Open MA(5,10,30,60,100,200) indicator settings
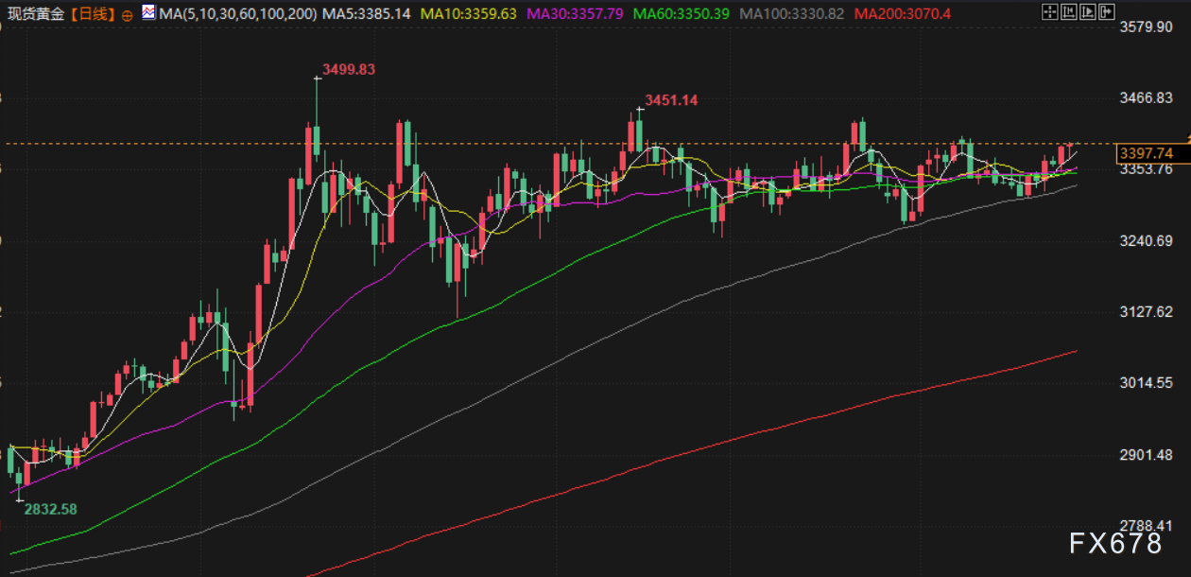This screenshot has height=577, width=1191. pos(240,14)
